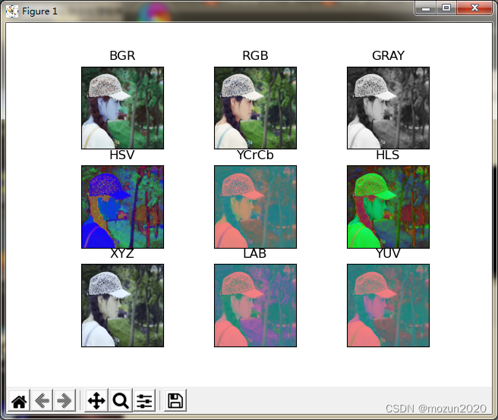Click the RGB subplot image

(x=255, y=108)
